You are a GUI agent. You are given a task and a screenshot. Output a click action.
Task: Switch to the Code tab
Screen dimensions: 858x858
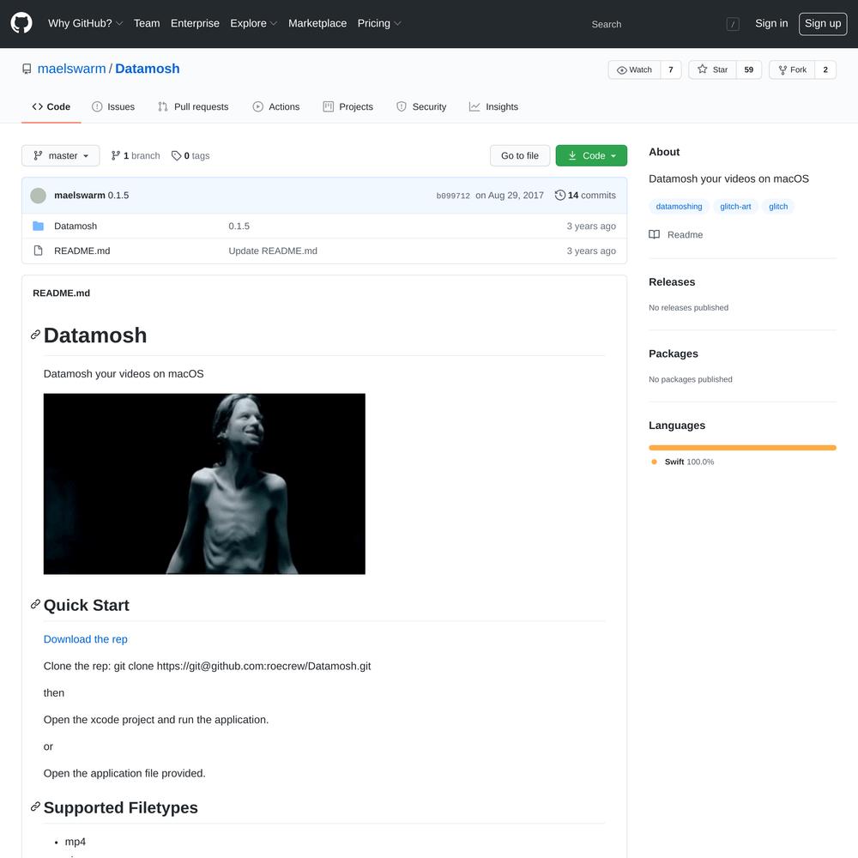coord(51,106)
